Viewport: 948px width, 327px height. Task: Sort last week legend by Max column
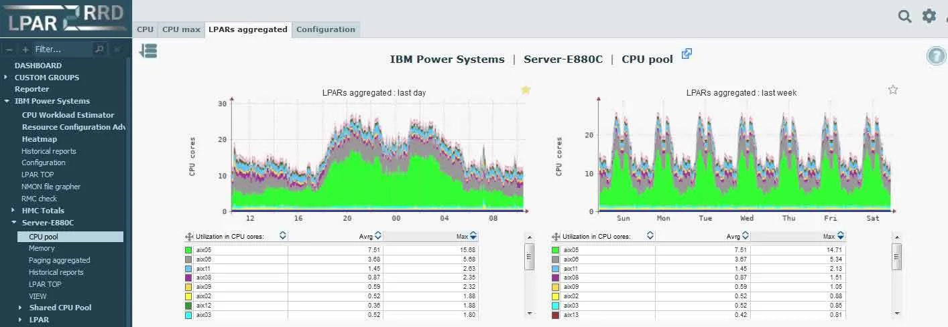841,235
